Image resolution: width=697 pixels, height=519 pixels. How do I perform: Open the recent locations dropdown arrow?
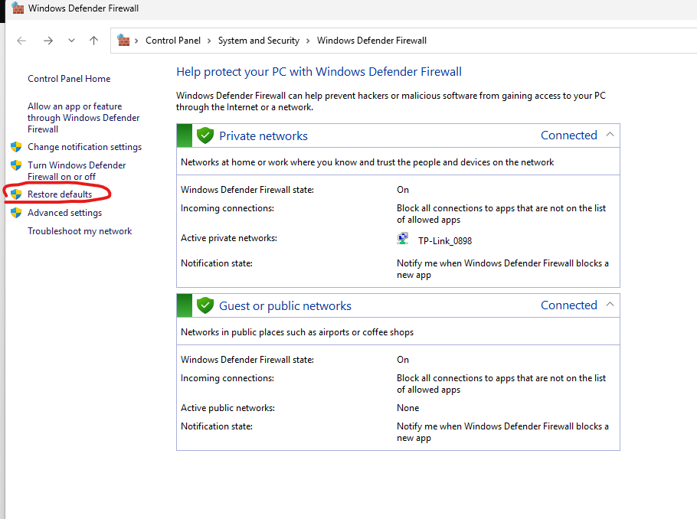71,41
